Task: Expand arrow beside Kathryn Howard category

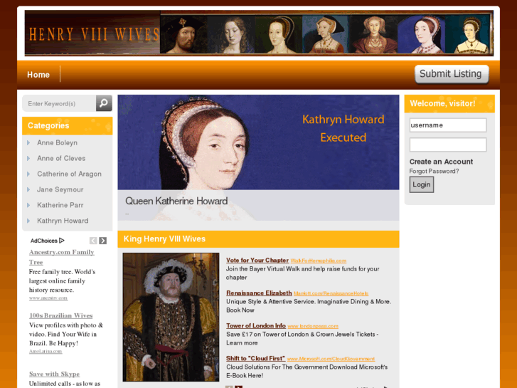Action: (28, 221)
